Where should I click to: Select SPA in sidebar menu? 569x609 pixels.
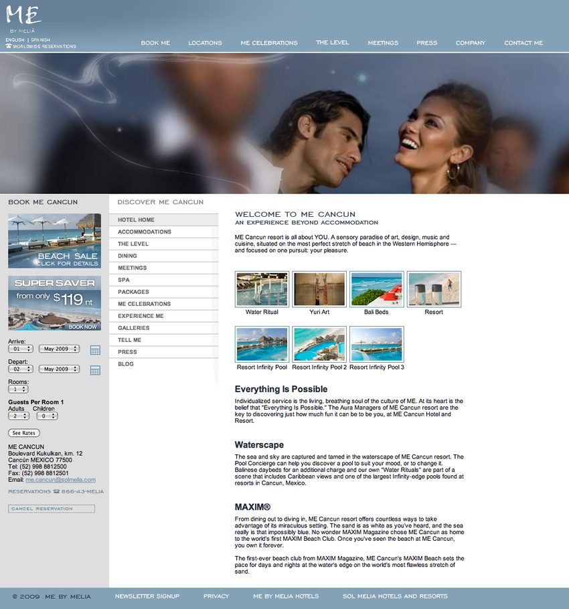point(163,280)
